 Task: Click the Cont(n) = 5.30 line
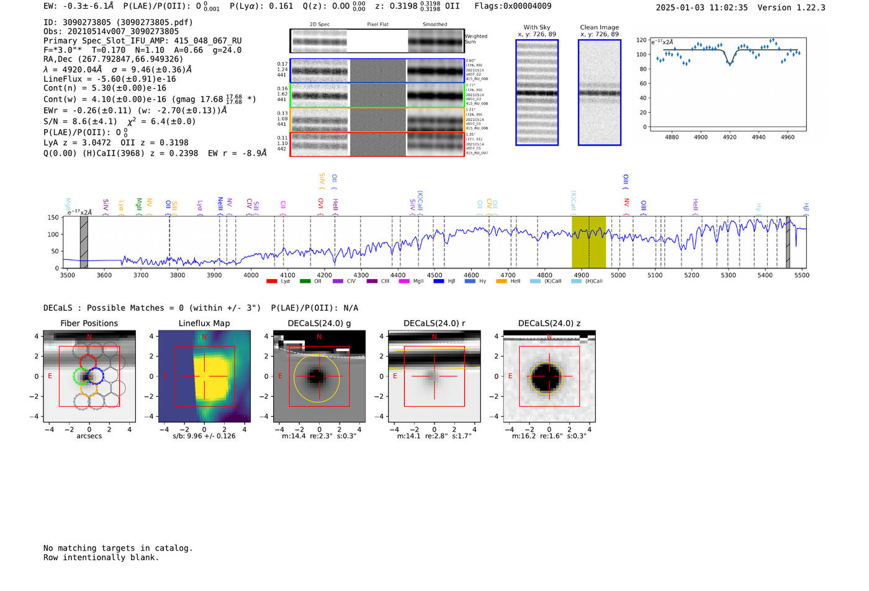click(105, 89)
